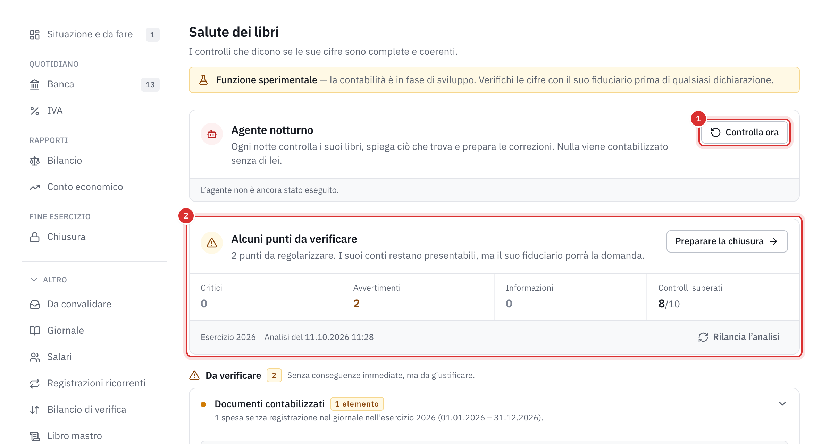822x444 pixels.
Task: Collapse the ALTRO section chevron
Action: coord(34,280)
